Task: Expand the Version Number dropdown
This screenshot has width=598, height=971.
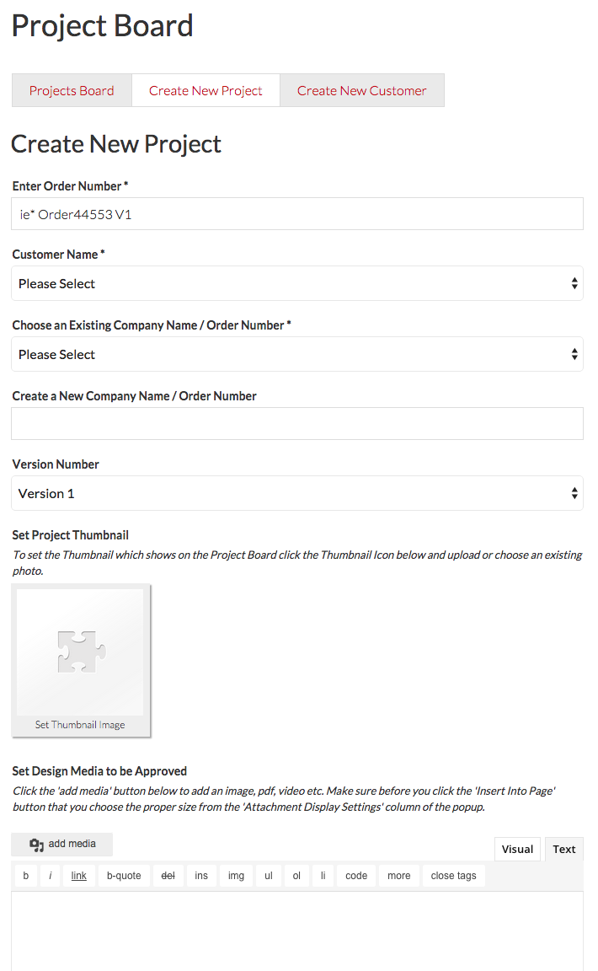Action: pos(297,494)
